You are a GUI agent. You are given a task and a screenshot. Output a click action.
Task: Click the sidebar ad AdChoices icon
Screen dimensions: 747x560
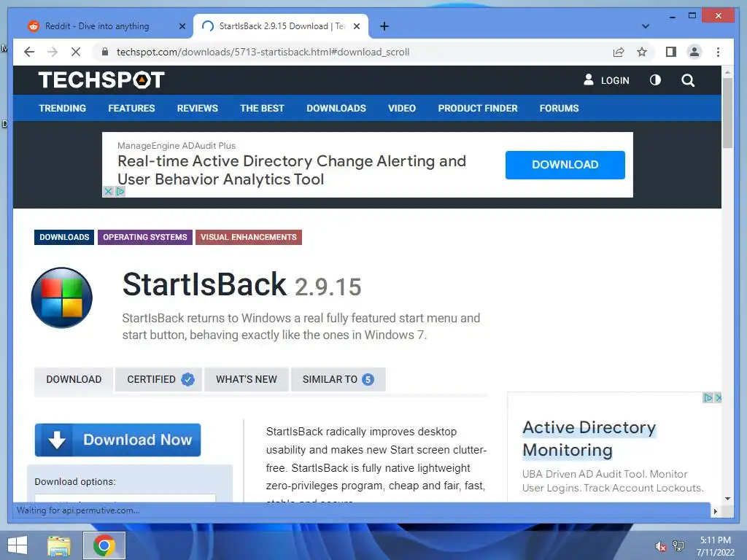coord(708,397)
